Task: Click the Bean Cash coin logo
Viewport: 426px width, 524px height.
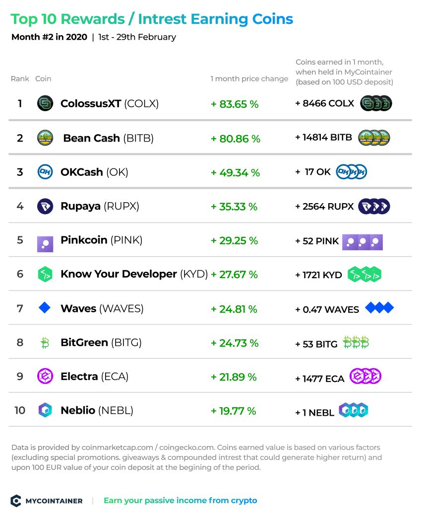Action: [x=45, y=138]
